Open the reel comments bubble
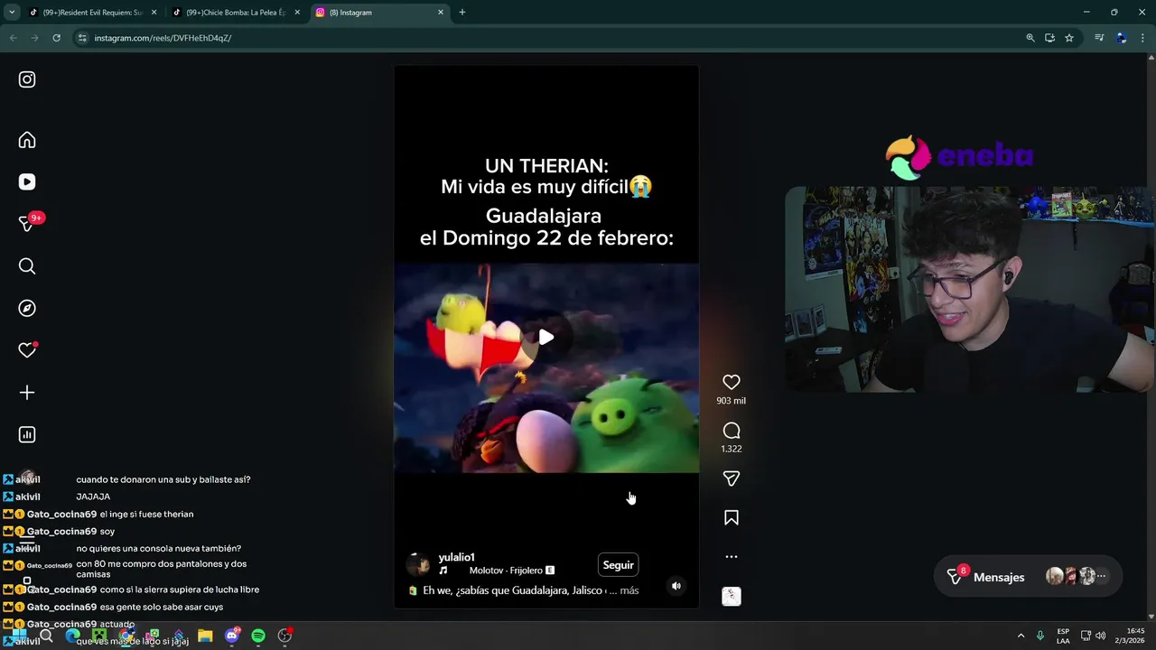Viewport: 1156px width, 650px height. pyautogui.click(x=732, y=431)
